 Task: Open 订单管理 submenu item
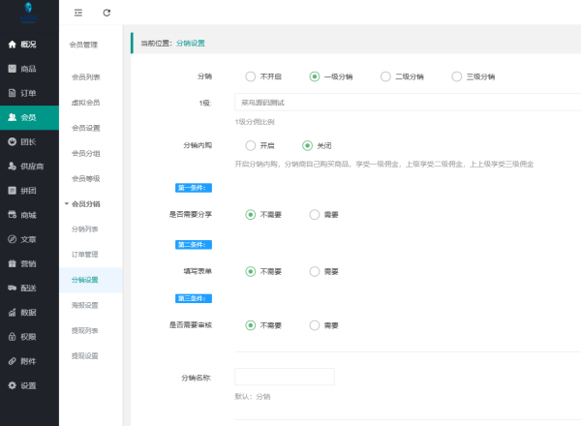(x=85, y=255)
